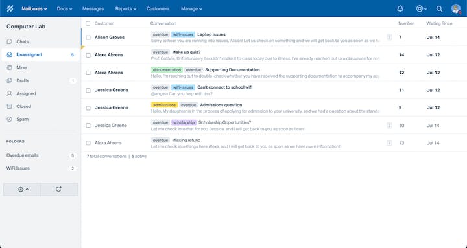This screenshot has height=248, width=467.
Task: Click the Closed archive icon
Action: (10, 106)
